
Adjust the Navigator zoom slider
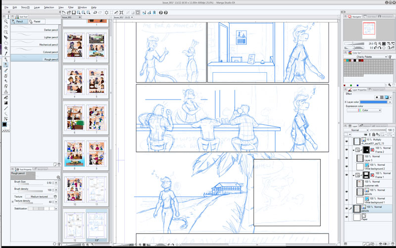[354, 44]
